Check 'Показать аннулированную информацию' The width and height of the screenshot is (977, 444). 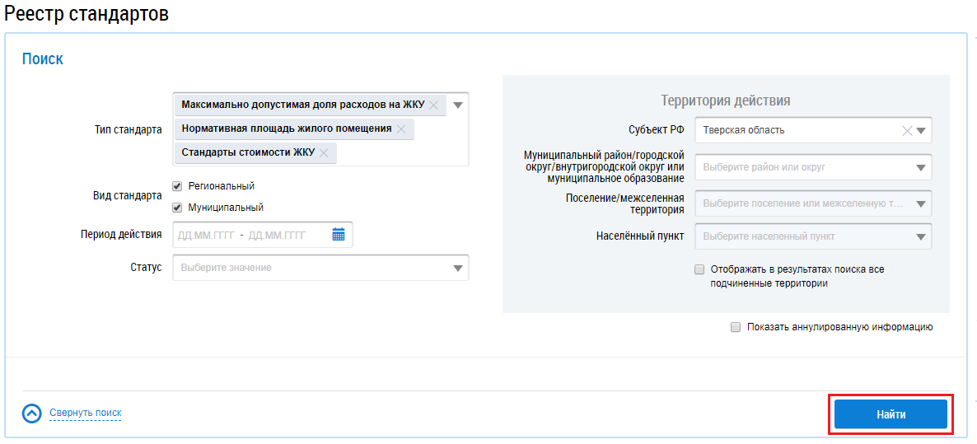736,327
